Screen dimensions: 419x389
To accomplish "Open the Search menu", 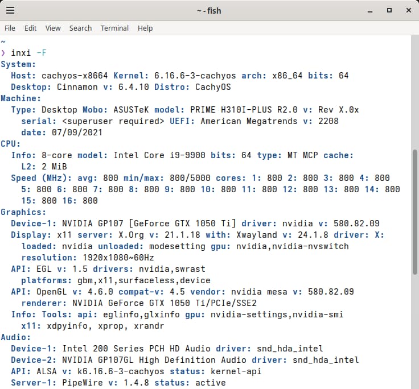I will (80, 28).
